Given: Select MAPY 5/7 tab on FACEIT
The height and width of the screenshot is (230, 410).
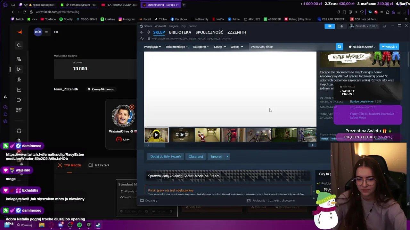Looking at the screenshot, I should pyautogui.click(x=99, y=165).
